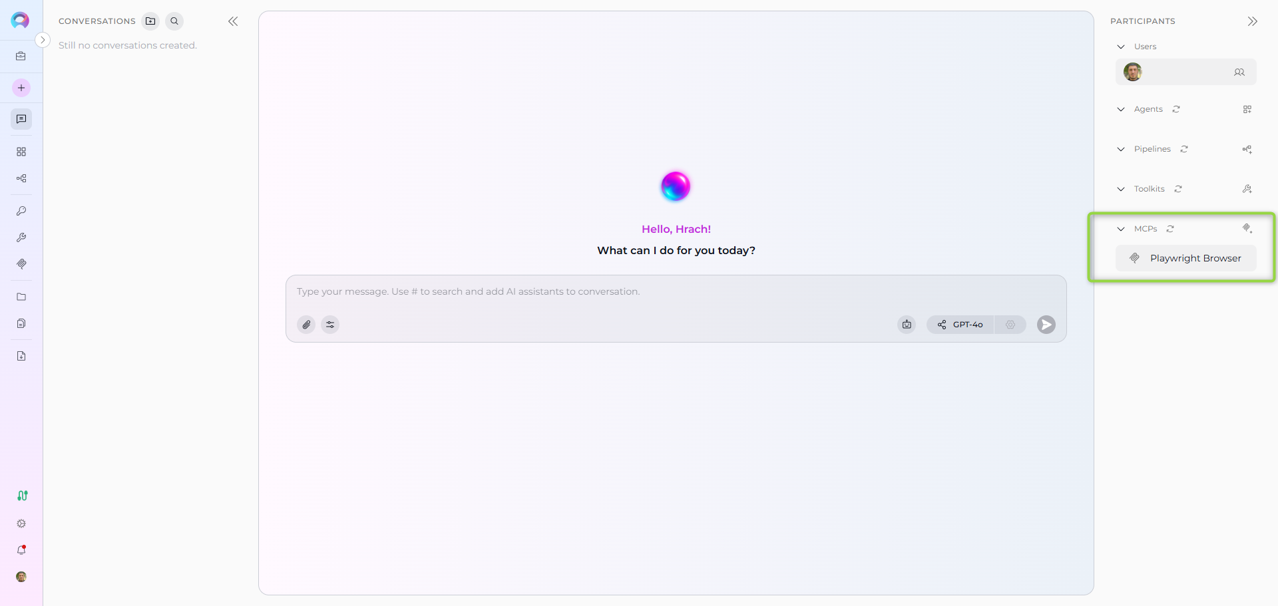Create a new conversation folder icon
The width and height of the screenshot is (1278, 606).
coord(151,21)
